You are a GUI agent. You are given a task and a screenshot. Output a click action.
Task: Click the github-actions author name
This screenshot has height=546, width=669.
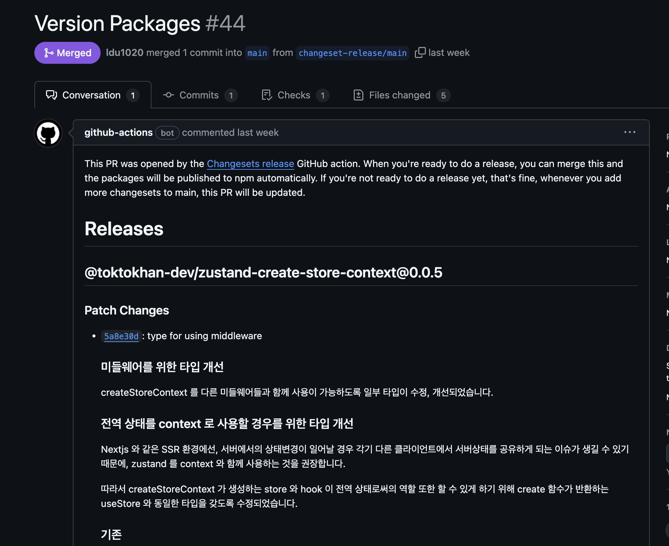coord(118,132)
